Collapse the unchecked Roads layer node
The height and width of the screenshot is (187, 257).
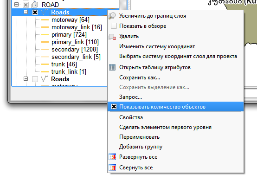pos(26,79)
